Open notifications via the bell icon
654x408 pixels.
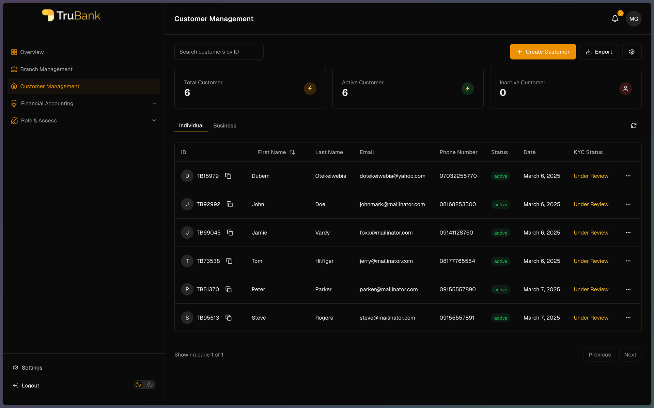614,19
